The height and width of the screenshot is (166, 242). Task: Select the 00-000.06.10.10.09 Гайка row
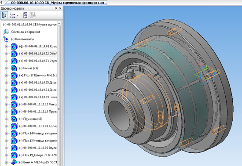pos(38,97)
